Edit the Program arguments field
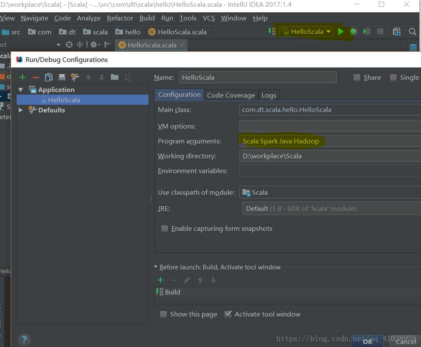The width and height of the screenshot is (421, 347). [330, 141]
